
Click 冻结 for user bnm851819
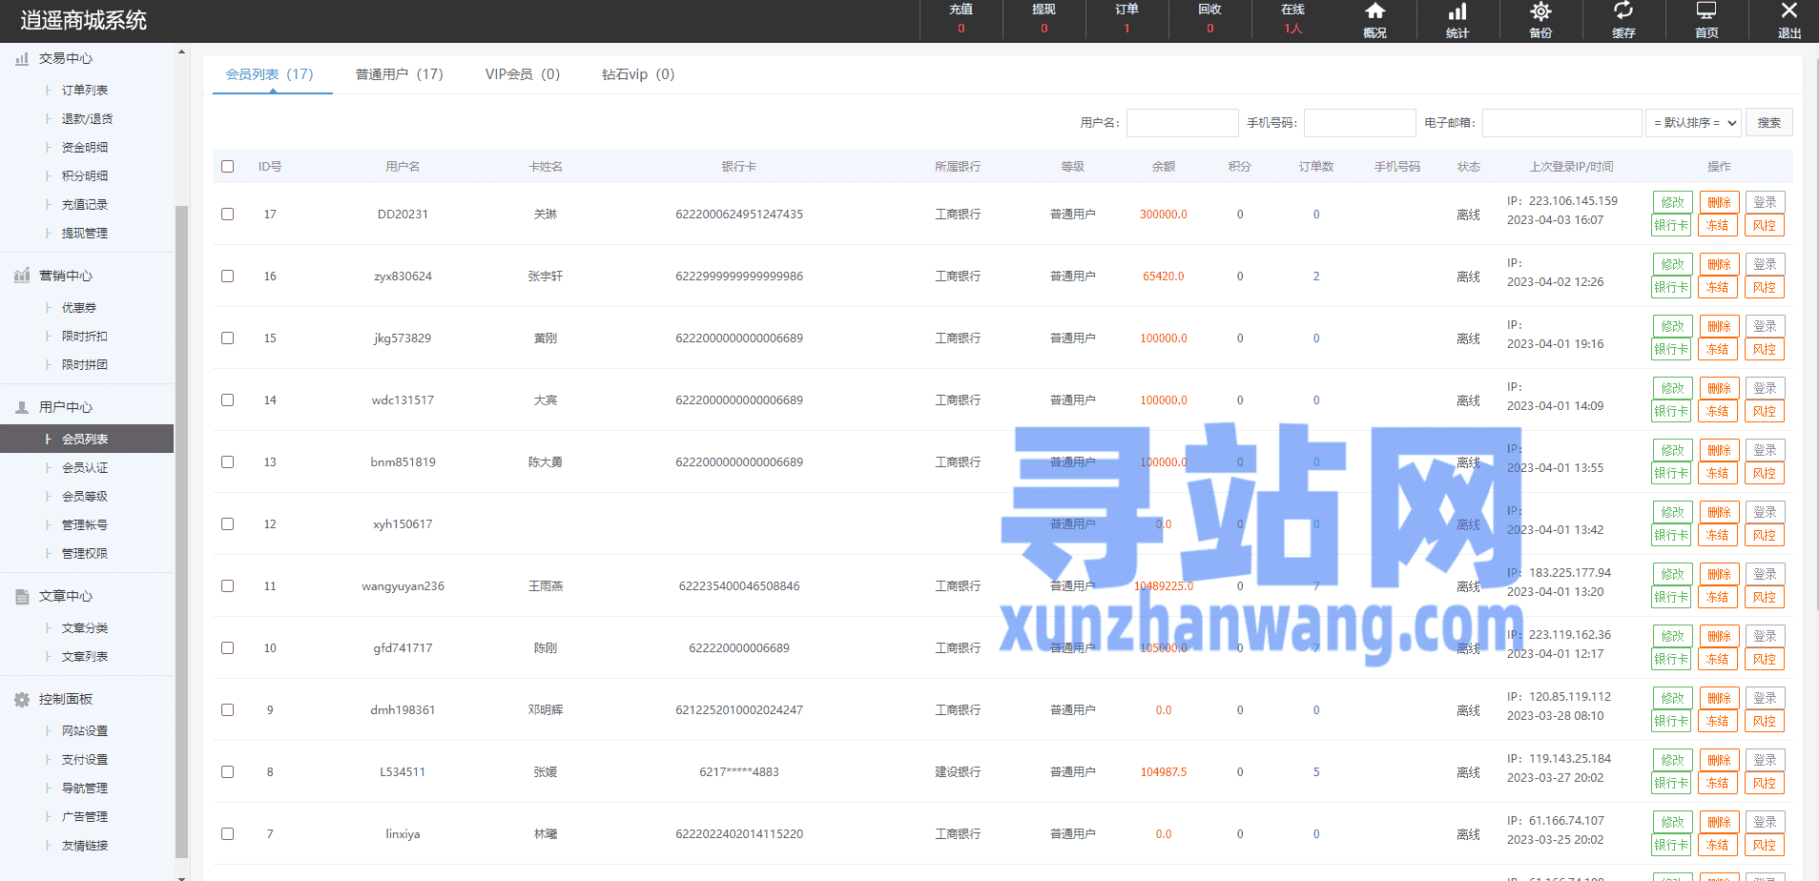(1718, 473)
